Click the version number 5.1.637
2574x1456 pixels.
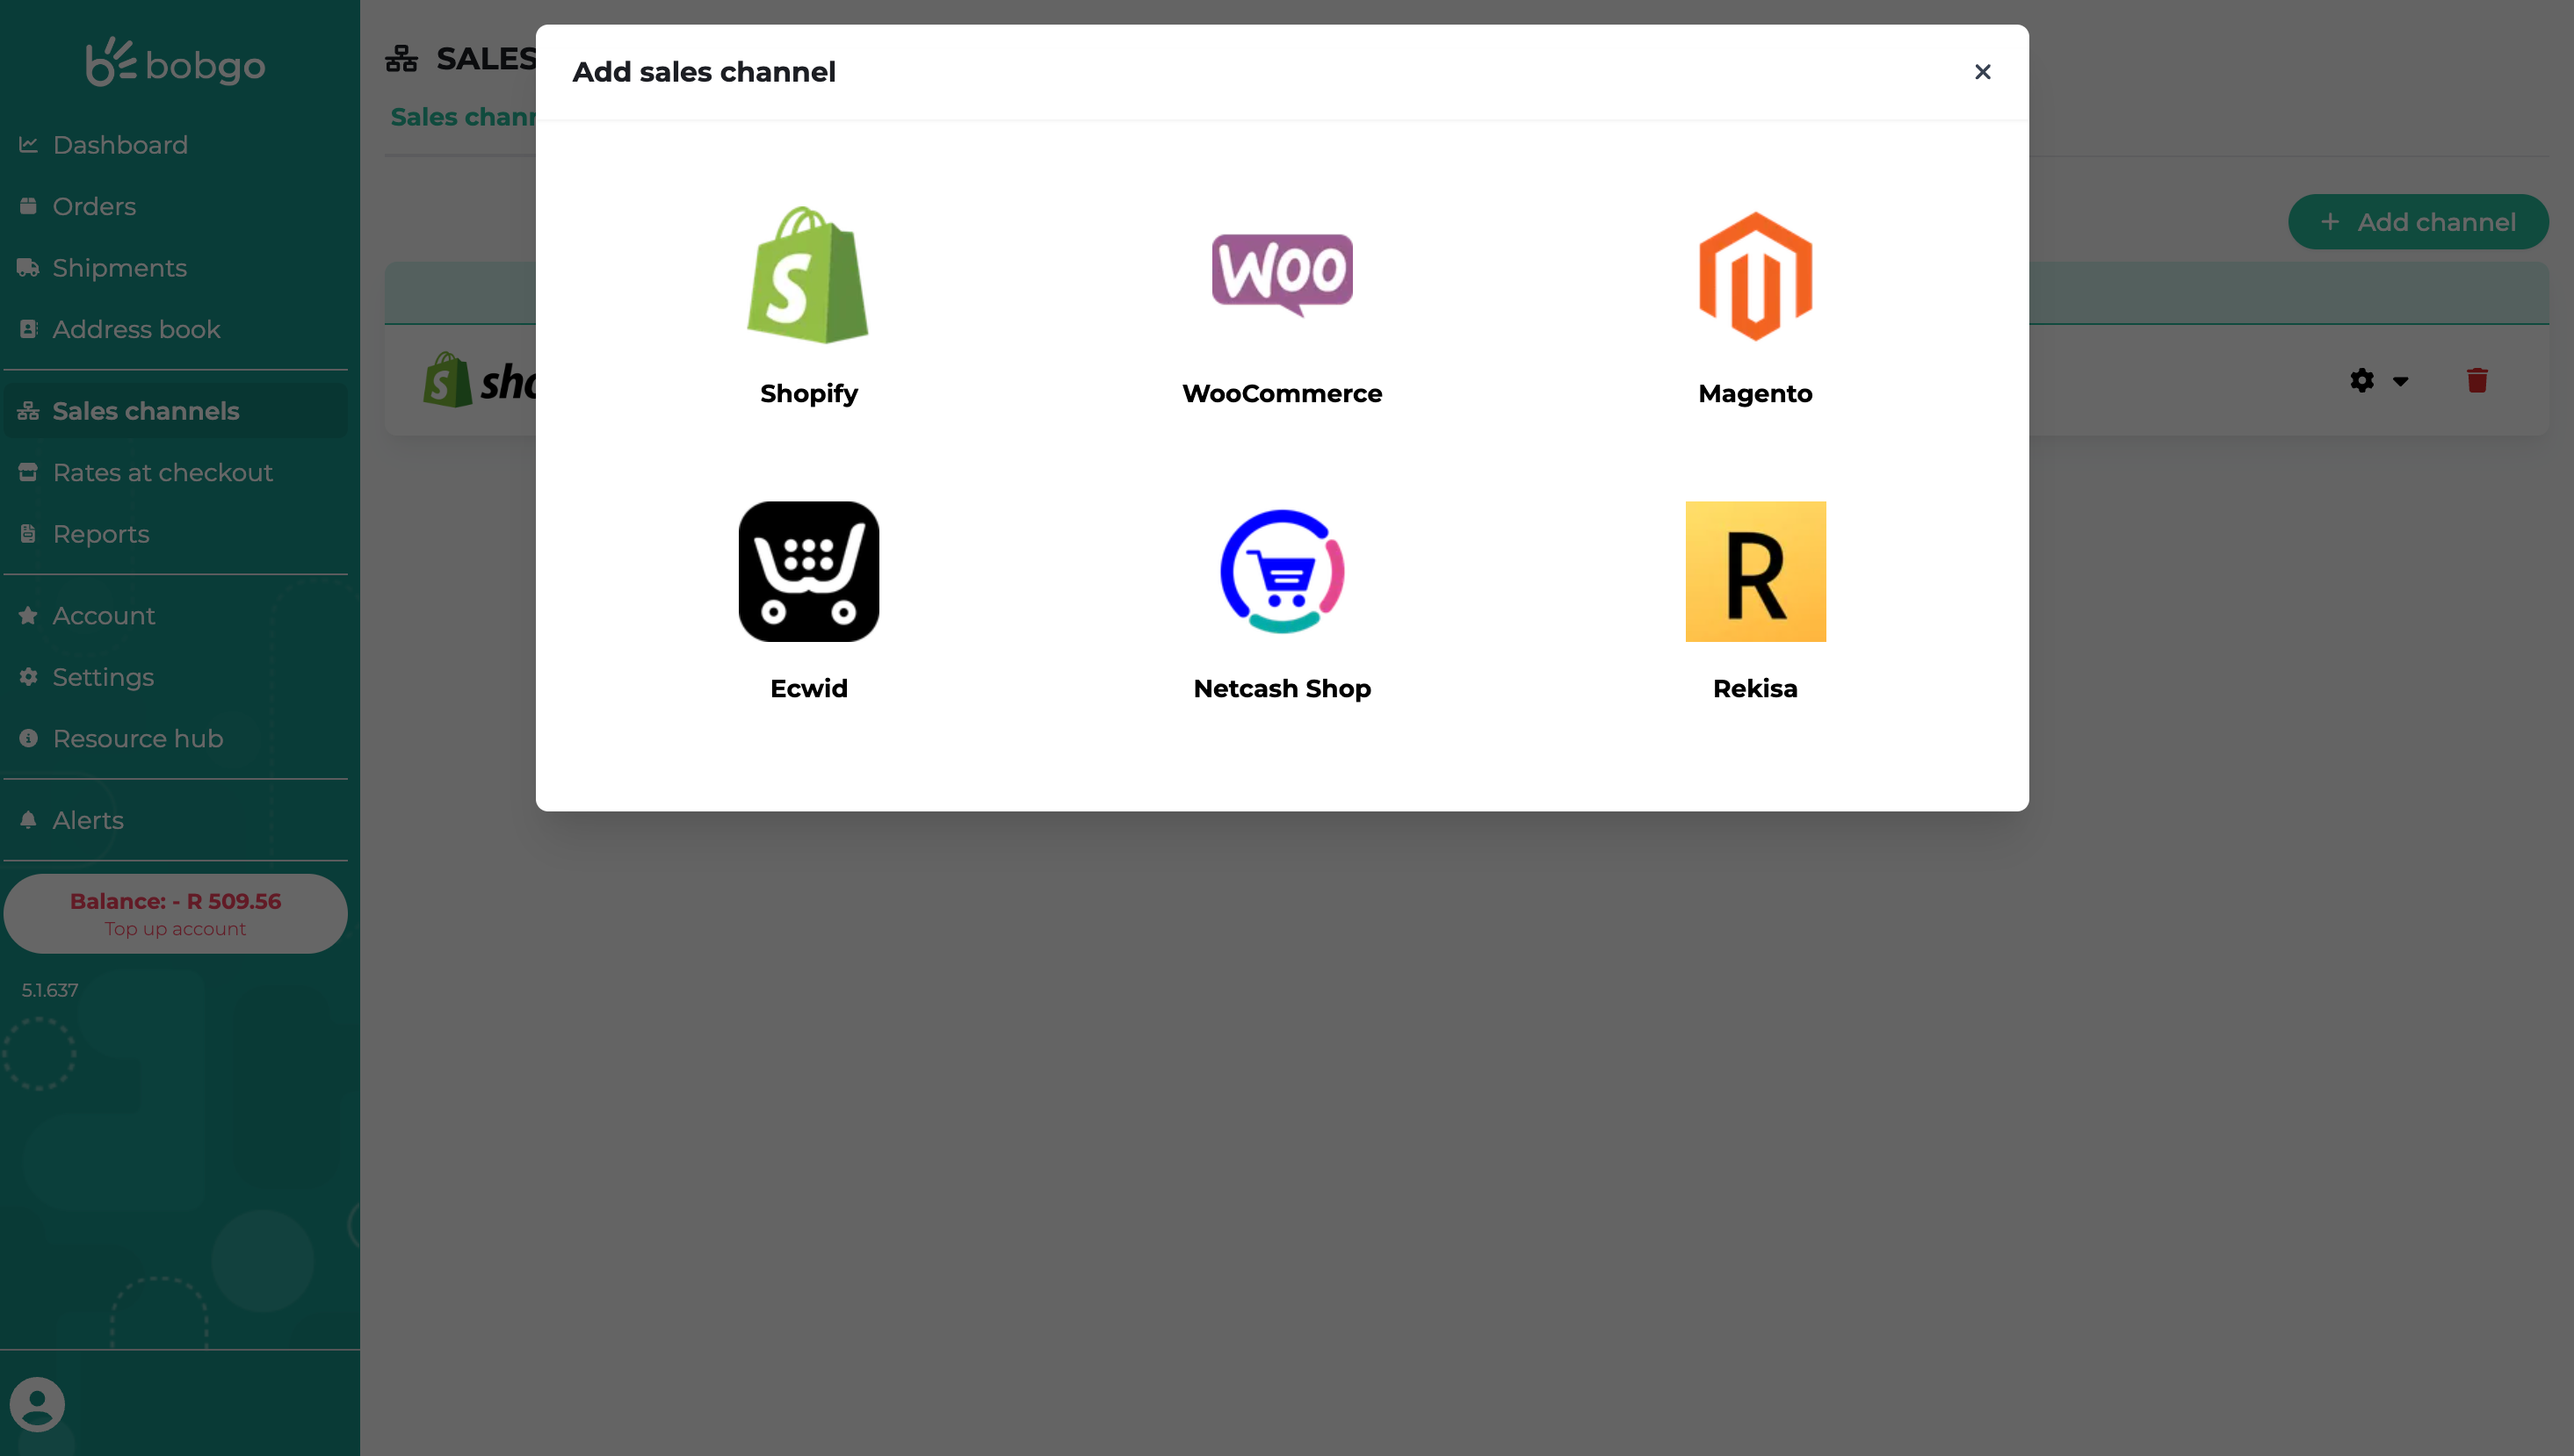[x=50, y=990]
